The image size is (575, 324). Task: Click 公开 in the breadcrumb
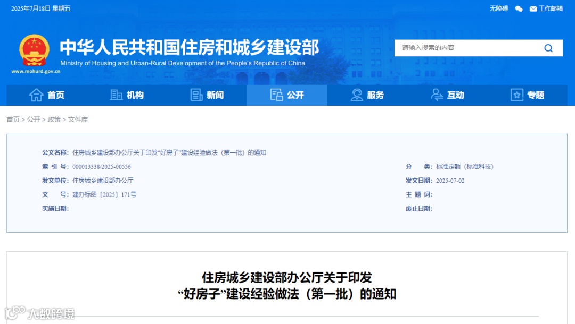click(34, 120)
